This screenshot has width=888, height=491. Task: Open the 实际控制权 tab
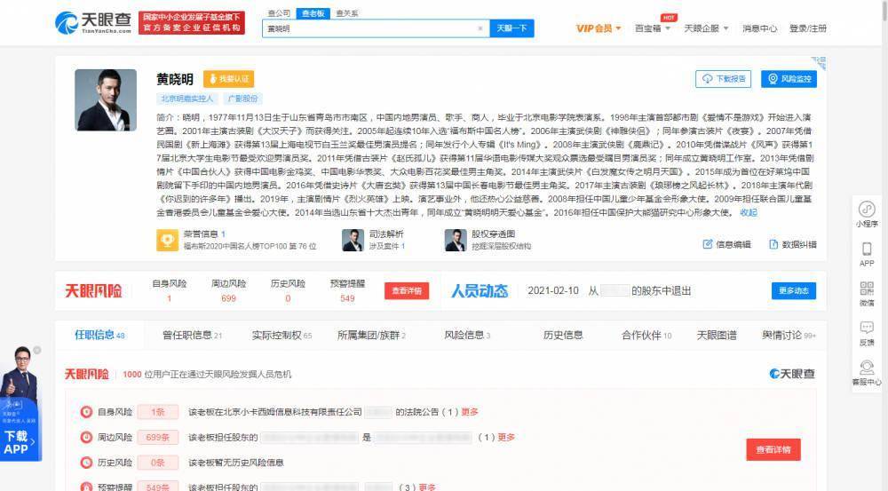281,336
